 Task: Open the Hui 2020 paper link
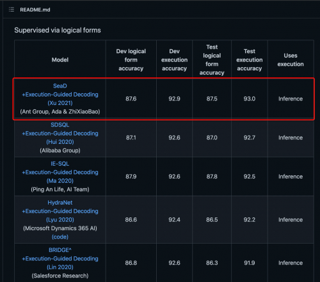[x=60, y=142]
